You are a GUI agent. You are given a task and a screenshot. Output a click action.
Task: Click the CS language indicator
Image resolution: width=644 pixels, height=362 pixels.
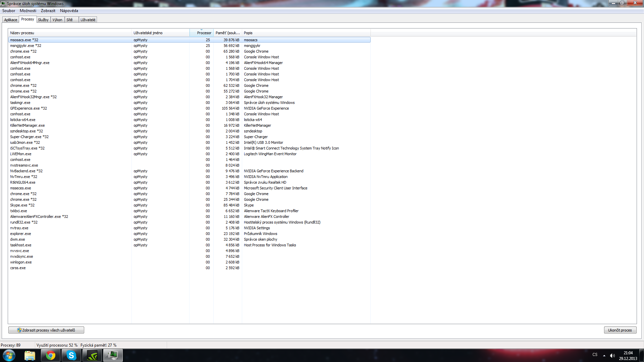click(595, 355)
